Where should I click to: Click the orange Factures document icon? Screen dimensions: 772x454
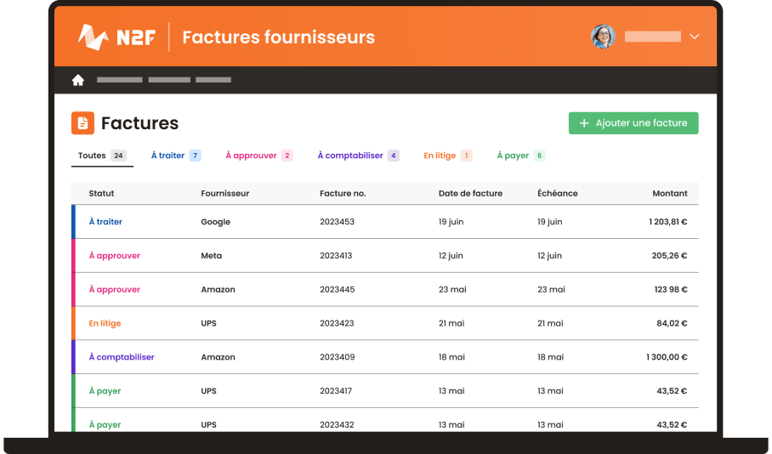click(82, 123)
